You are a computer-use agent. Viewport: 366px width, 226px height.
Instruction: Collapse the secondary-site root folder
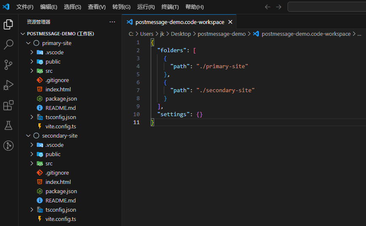coord(28,136)
